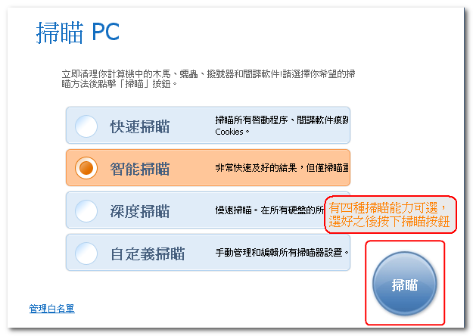Click the orange 有四種掃瞄能力可選 callout line
This screenshot has height=336, width=473.
click(387, 208)
